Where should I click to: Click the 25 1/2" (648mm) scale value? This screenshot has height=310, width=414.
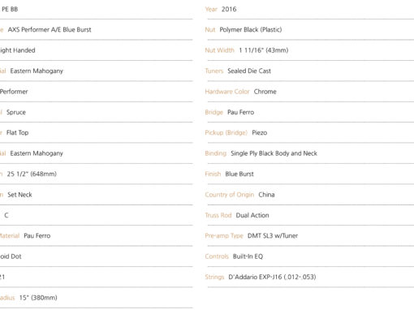[32, 174]
